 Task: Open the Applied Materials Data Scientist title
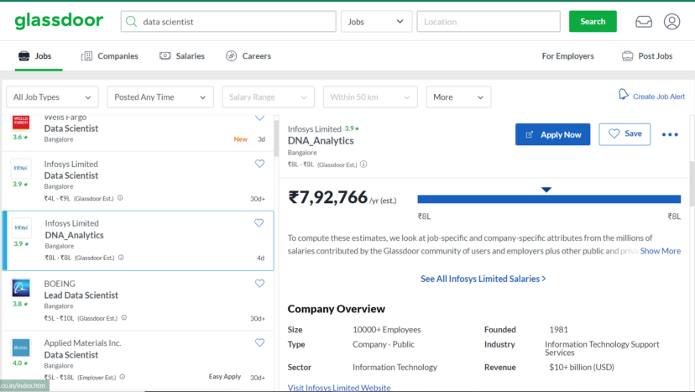pyautogui.click(x=71, y=355)
